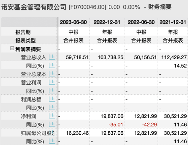Select the 2021-12-31 column header
This screenshot has width=188, height=145.
(x=173, y=22)
